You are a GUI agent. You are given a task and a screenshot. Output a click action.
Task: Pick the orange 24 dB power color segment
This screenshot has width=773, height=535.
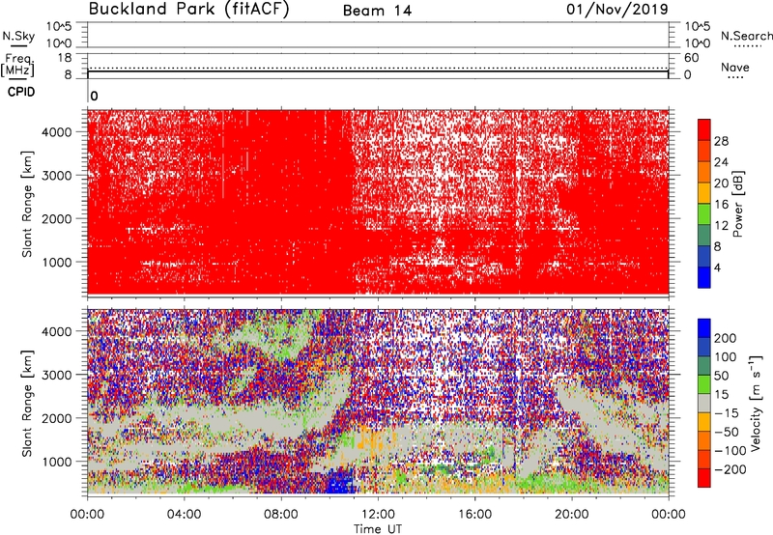704,172
